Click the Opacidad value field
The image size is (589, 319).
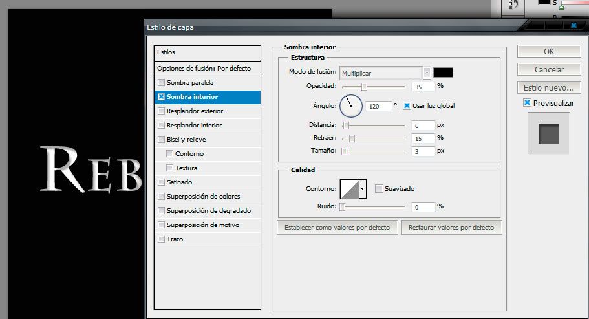[x=423, y=87]
